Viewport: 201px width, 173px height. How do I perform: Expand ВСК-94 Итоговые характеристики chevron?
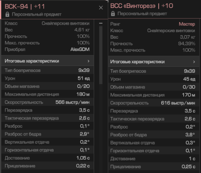tap(88, 61)
